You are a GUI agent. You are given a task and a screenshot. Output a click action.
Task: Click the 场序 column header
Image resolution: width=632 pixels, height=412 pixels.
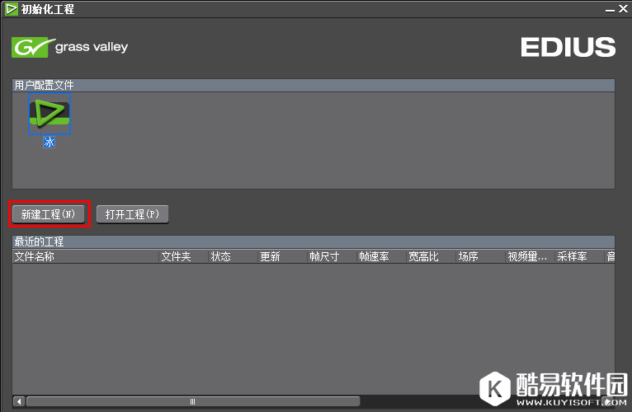tap(480, 256)
